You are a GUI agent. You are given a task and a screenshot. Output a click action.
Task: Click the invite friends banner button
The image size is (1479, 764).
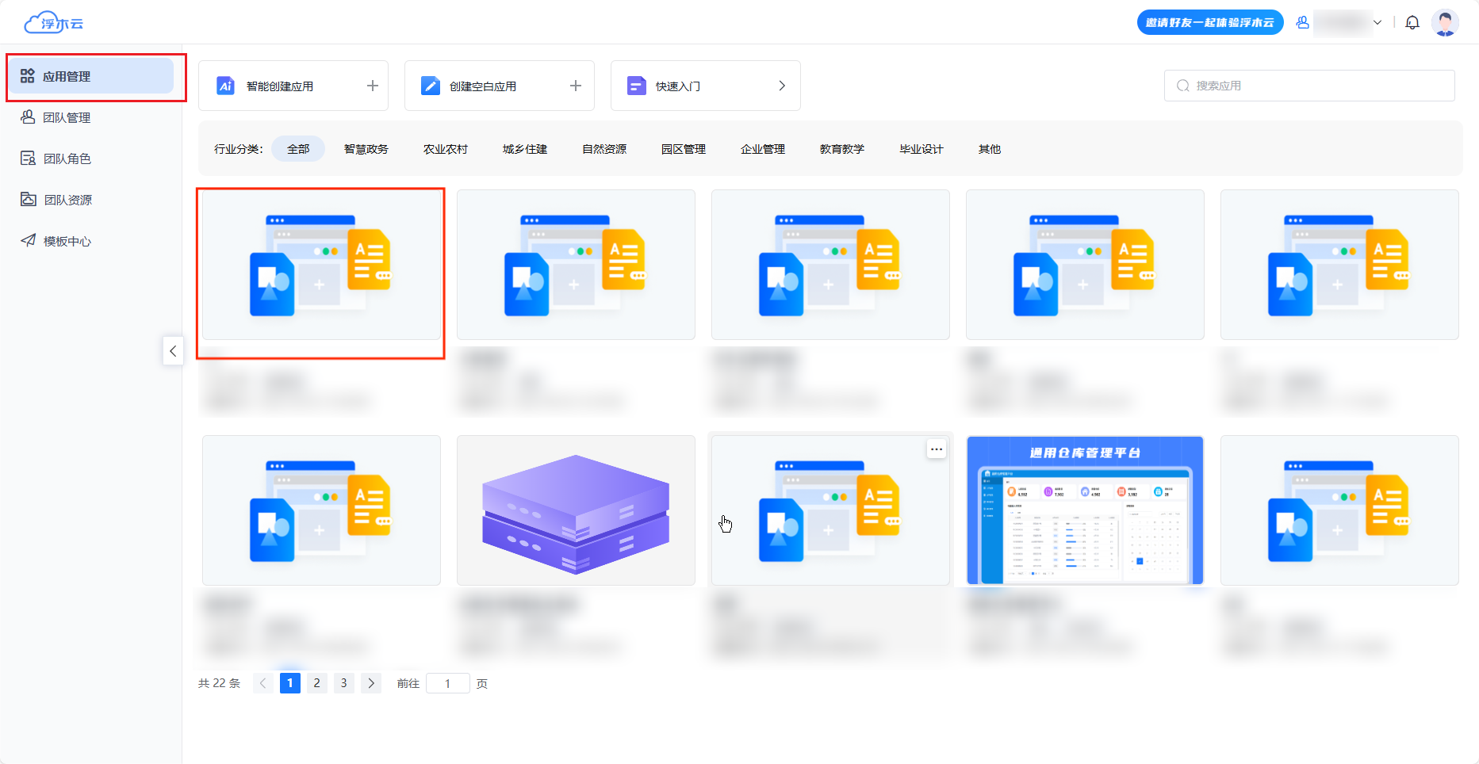coord(1209,23)
